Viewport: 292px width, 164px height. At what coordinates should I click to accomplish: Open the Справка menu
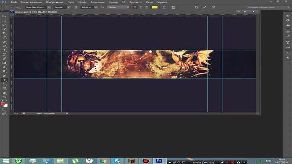point(162,2)
